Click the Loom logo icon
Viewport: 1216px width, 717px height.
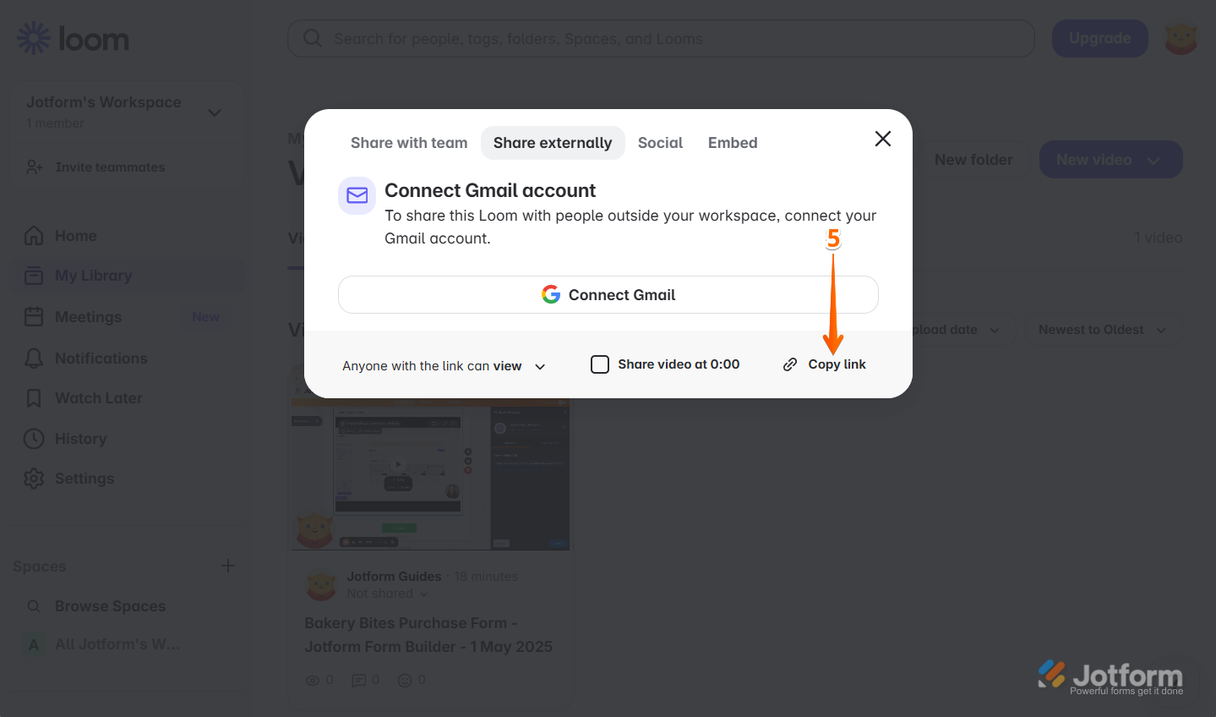[34, 38]
